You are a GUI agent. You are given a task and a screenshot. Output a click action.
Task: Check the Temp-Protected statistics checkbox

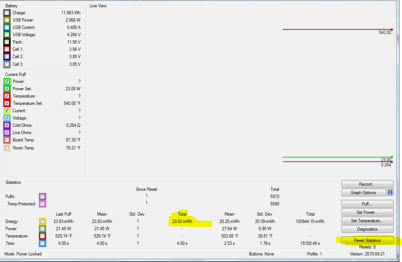(43, 204)
